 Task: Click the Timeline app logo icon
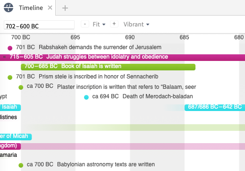coord(8,8)
